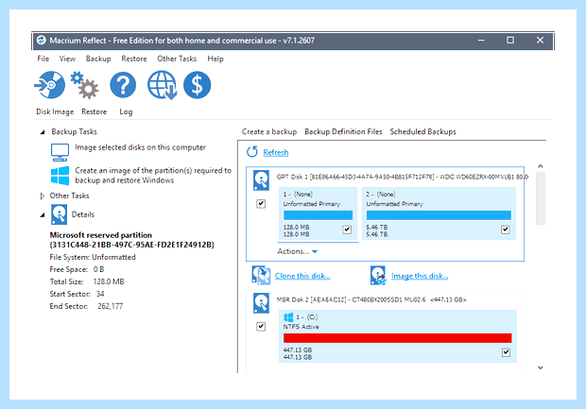Expand the Other Tasks section
Image resolution: width=586 pixels, height=409 pixels.
pos(43,196)
